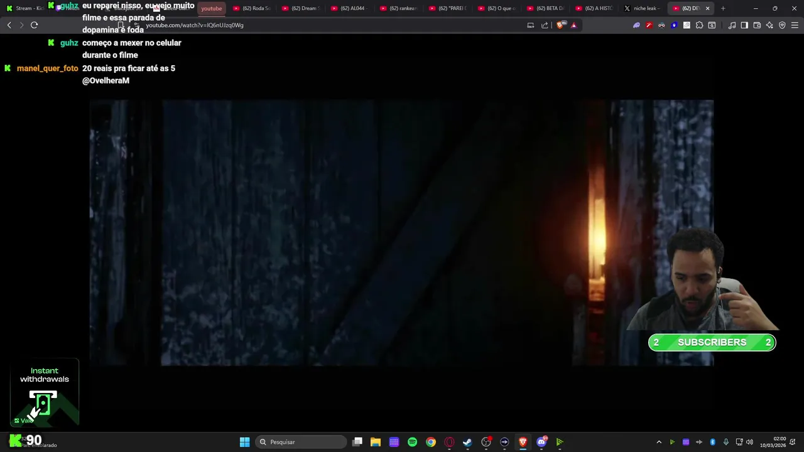Expand the system tray hidden icons chevron
Image resolution: width=804 pixels, height=452 pixels.
(x=659, y=442)
